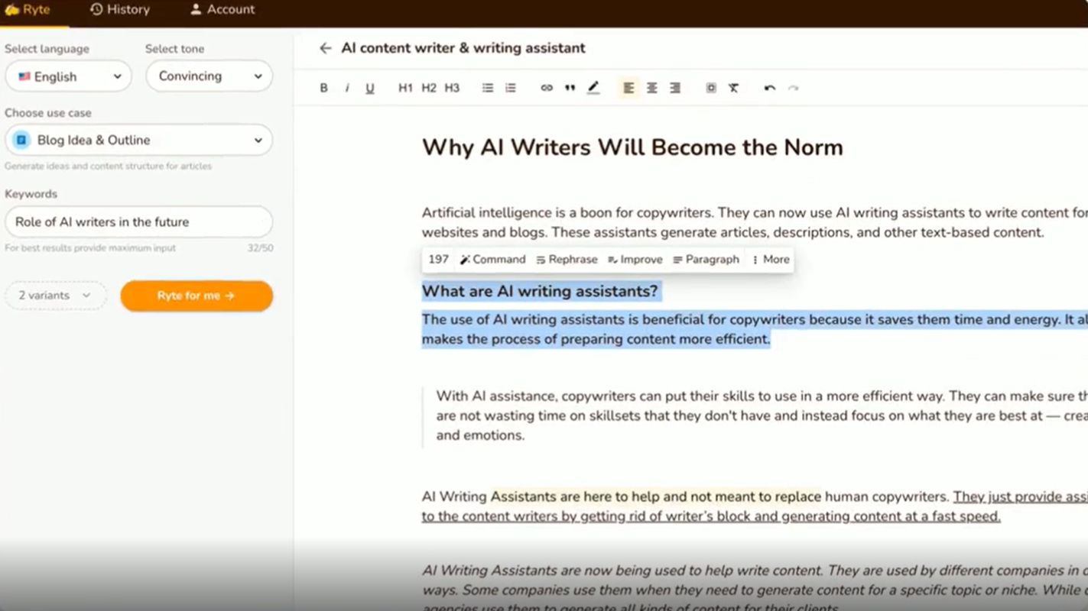
Task: Set heading level H1
Action: pyautogui.click(x=405, y=88)
